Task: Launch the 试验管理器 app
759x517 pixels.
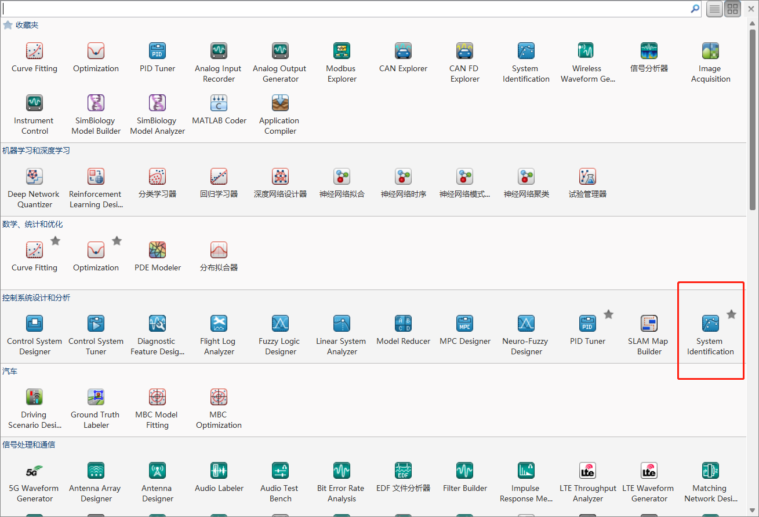Action: pos(587,184)
